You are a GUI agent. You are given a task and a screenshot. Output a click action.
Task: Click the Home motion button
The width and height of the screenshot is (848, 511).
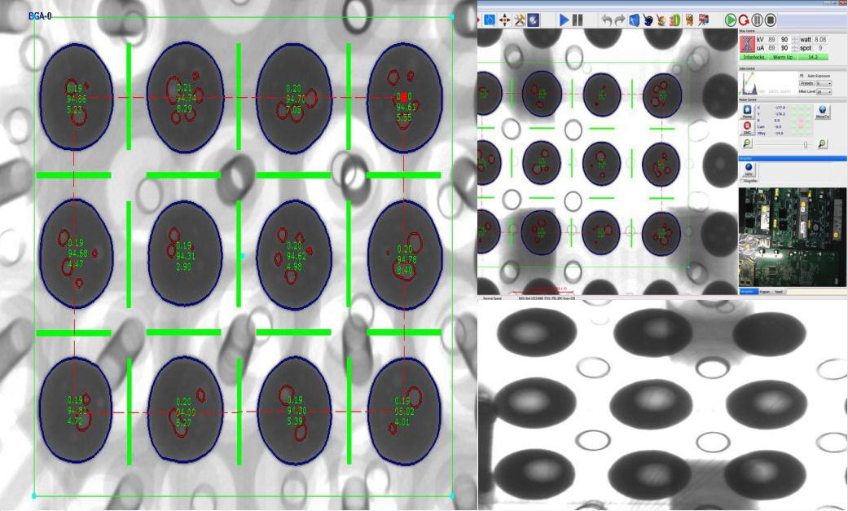click(748, 112)
